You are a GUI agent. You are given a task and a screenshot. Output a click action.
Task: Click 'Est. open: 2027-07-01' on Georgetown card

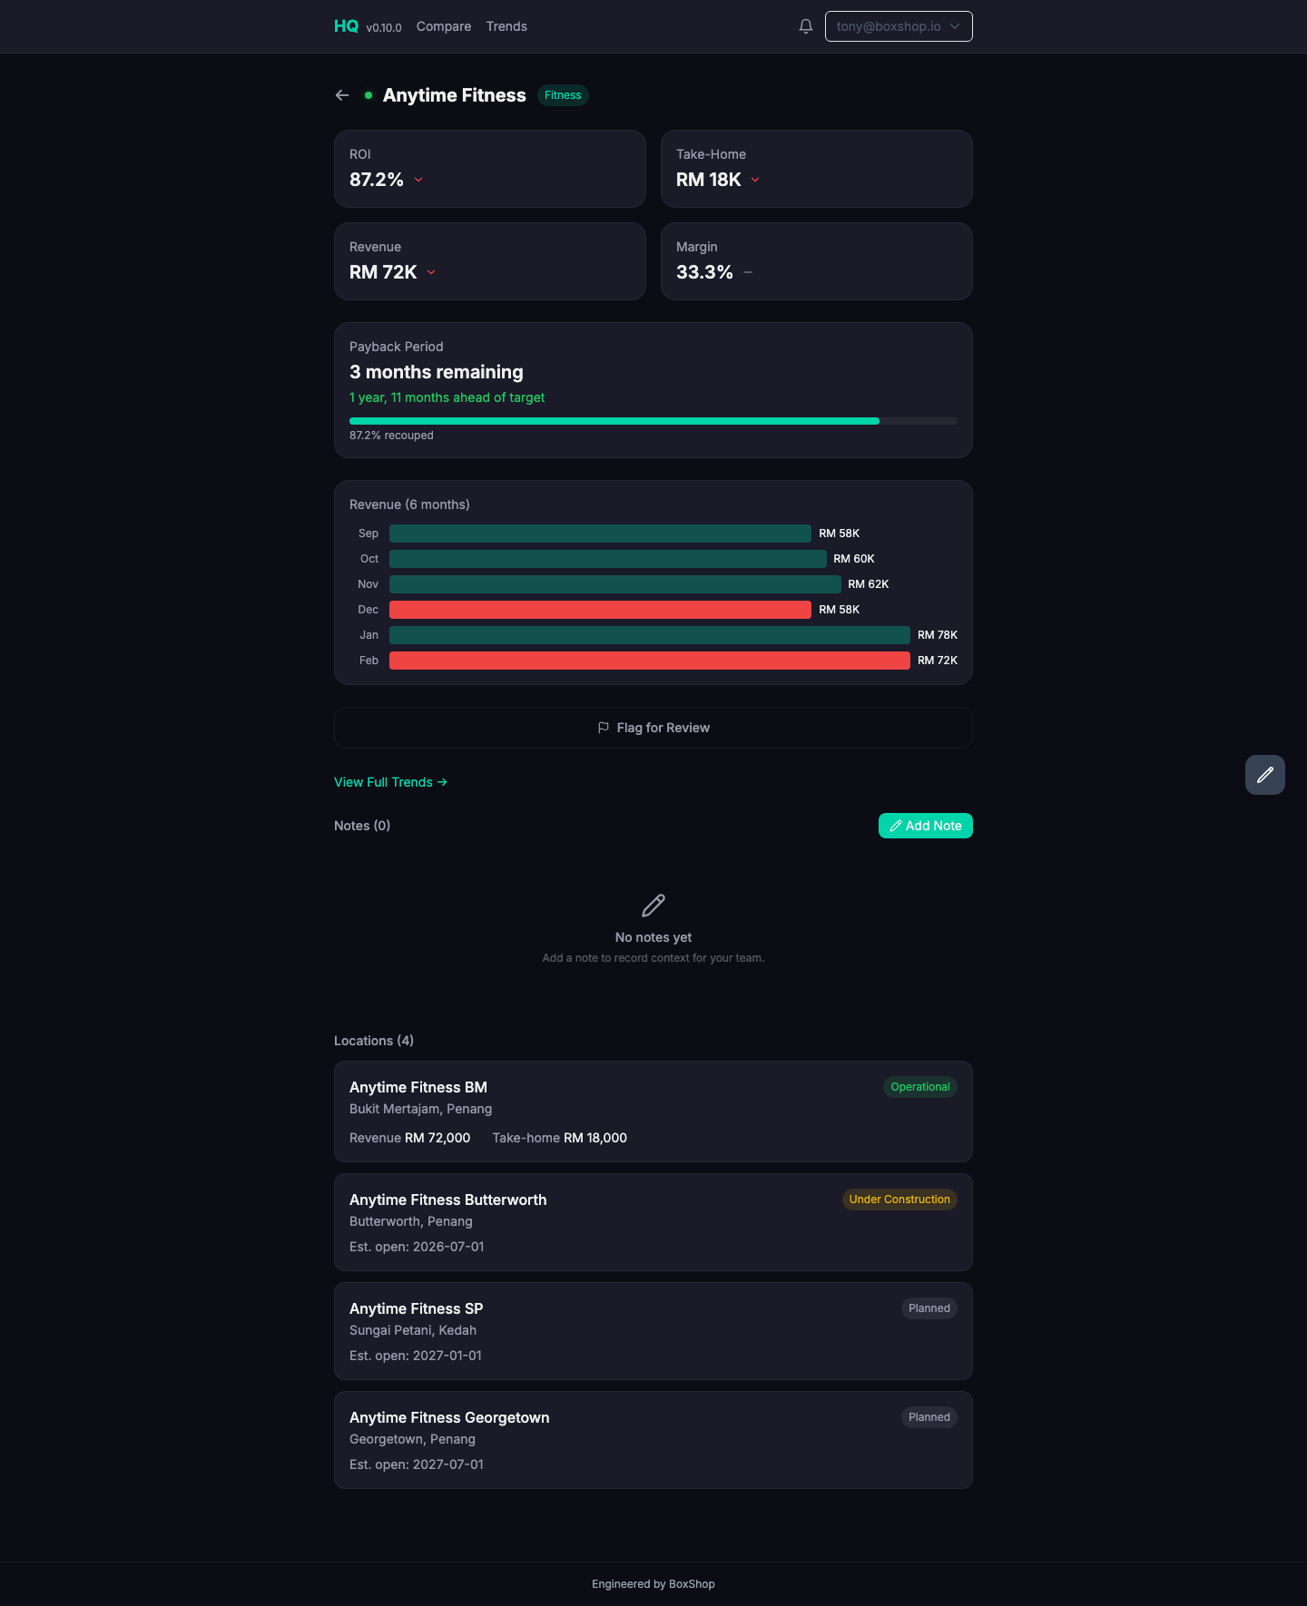click(417, 1464)
